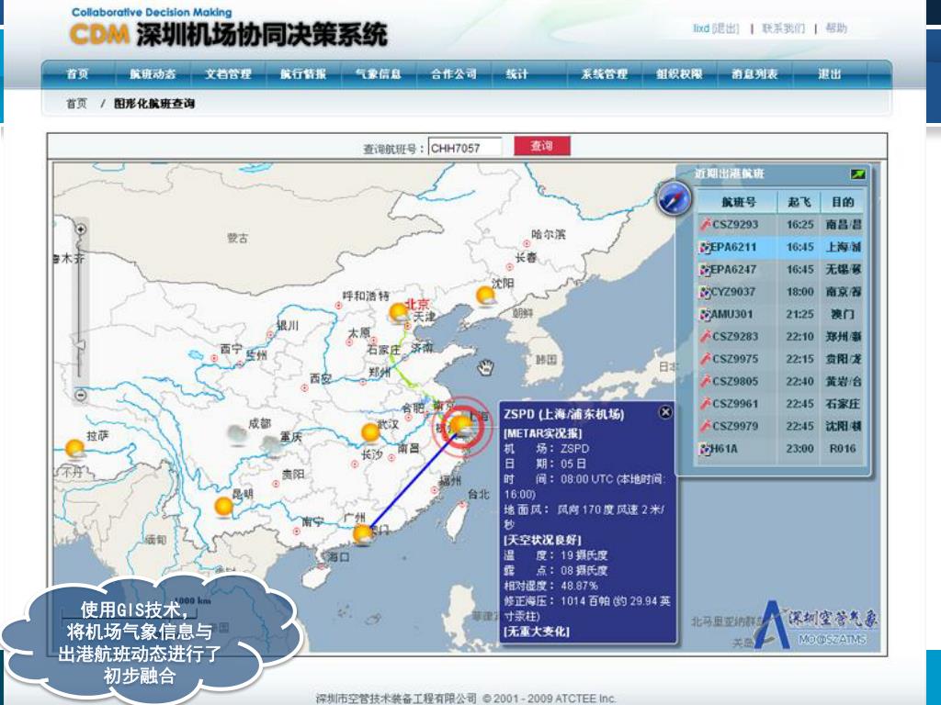The width and height of the screenshot is (941, 705).
Task: Open the 组织权限 menu
Action: pos(679,73)
